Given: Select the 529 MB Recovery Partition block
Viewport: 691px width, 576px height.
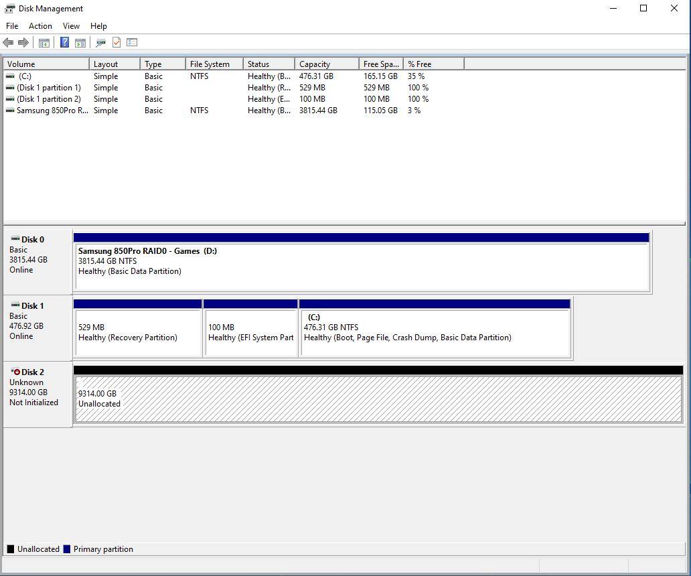Looking at the screenshot, I should (137, 333).
